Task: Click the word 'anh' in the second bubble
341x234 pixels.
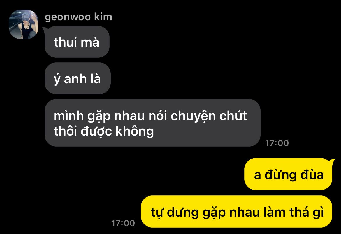Action: point(75,79)
